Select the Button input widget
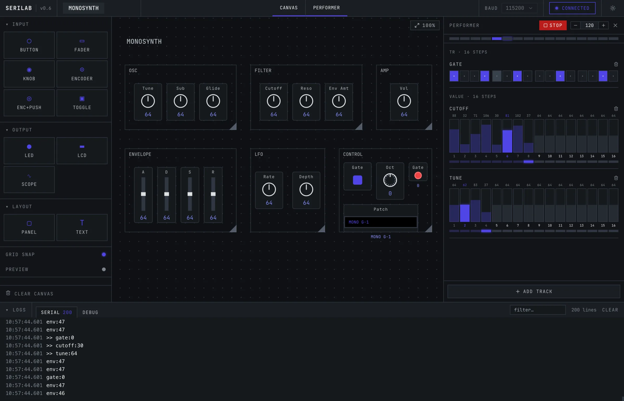This screenshot has width=624, height=401. [29, 45]
